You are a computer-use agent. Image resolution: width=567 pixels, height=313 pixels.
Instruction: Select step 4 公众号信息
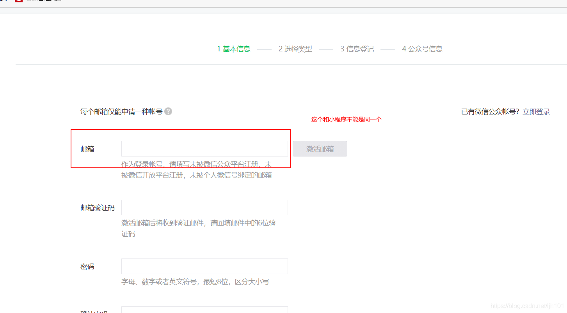tap(422, 49)
